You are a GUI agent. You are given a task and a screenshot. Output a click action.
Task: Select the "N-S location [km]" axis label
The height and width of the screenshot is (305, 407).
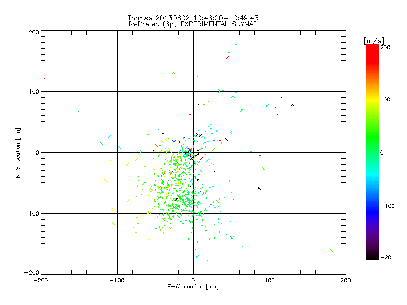(x=18, y=152)
